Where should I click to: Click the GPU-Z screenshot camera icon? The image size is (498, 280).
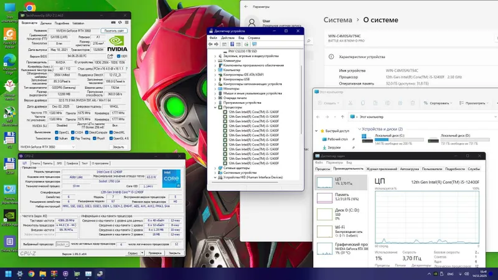[x=113, y=23]
